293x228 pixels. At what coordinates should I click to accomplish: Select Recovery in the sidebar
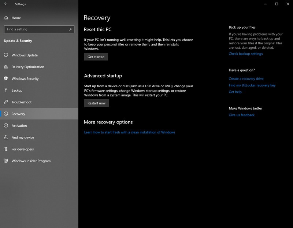pyautogui.click(x=39, y=114)
